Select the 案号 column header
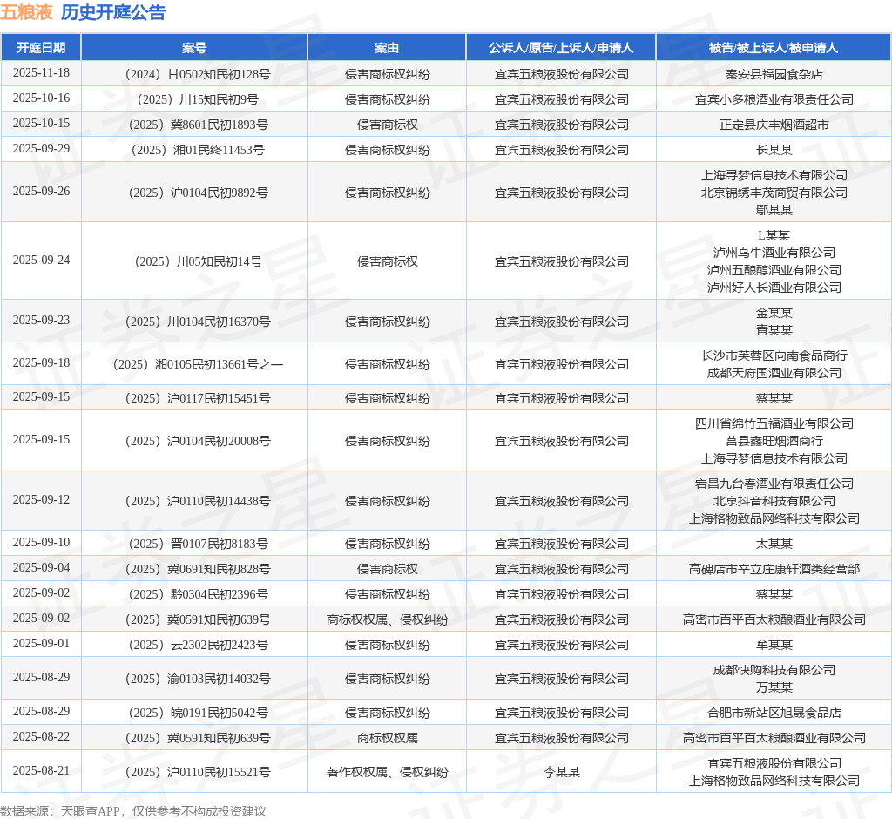This screenshot has width=892, height=819. pyautogui.click(x=194, y=48)
